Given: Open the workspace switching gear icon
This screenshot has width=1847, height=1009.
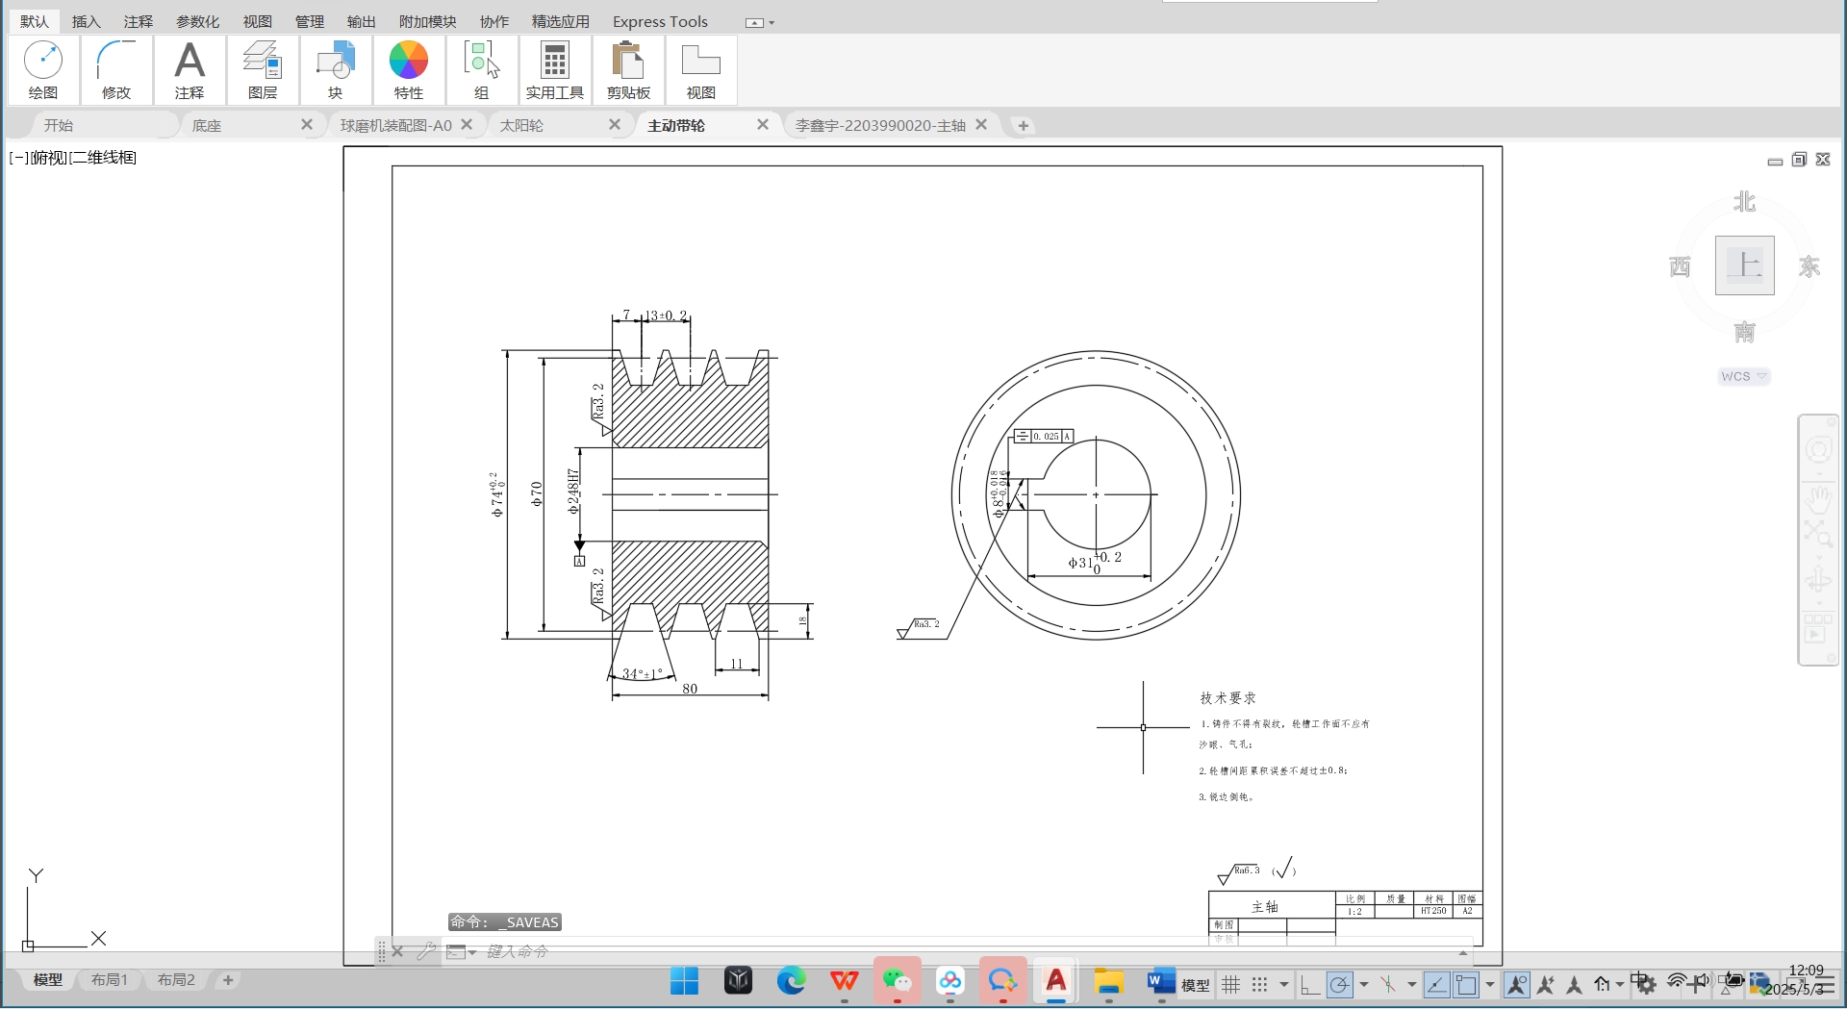Looking at the screenshot, I should [x=1646, y=984].
